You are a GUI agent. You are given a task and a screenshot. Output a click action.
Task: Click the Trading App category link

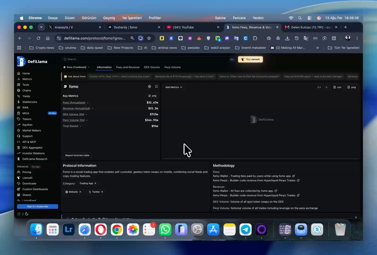pyautogui.click(x=88, y=183)
